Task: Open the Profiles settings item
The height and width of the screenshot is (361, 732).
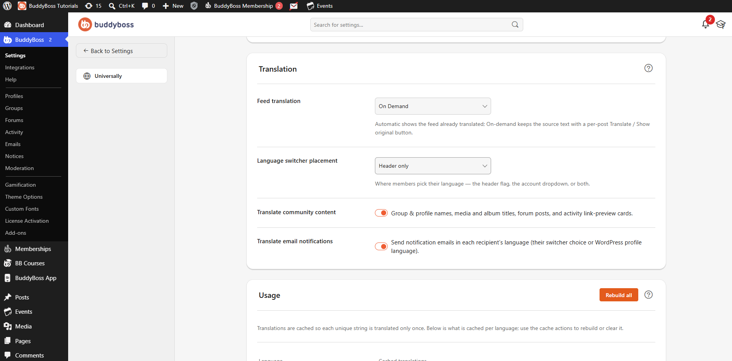Action: coord(14,96)
